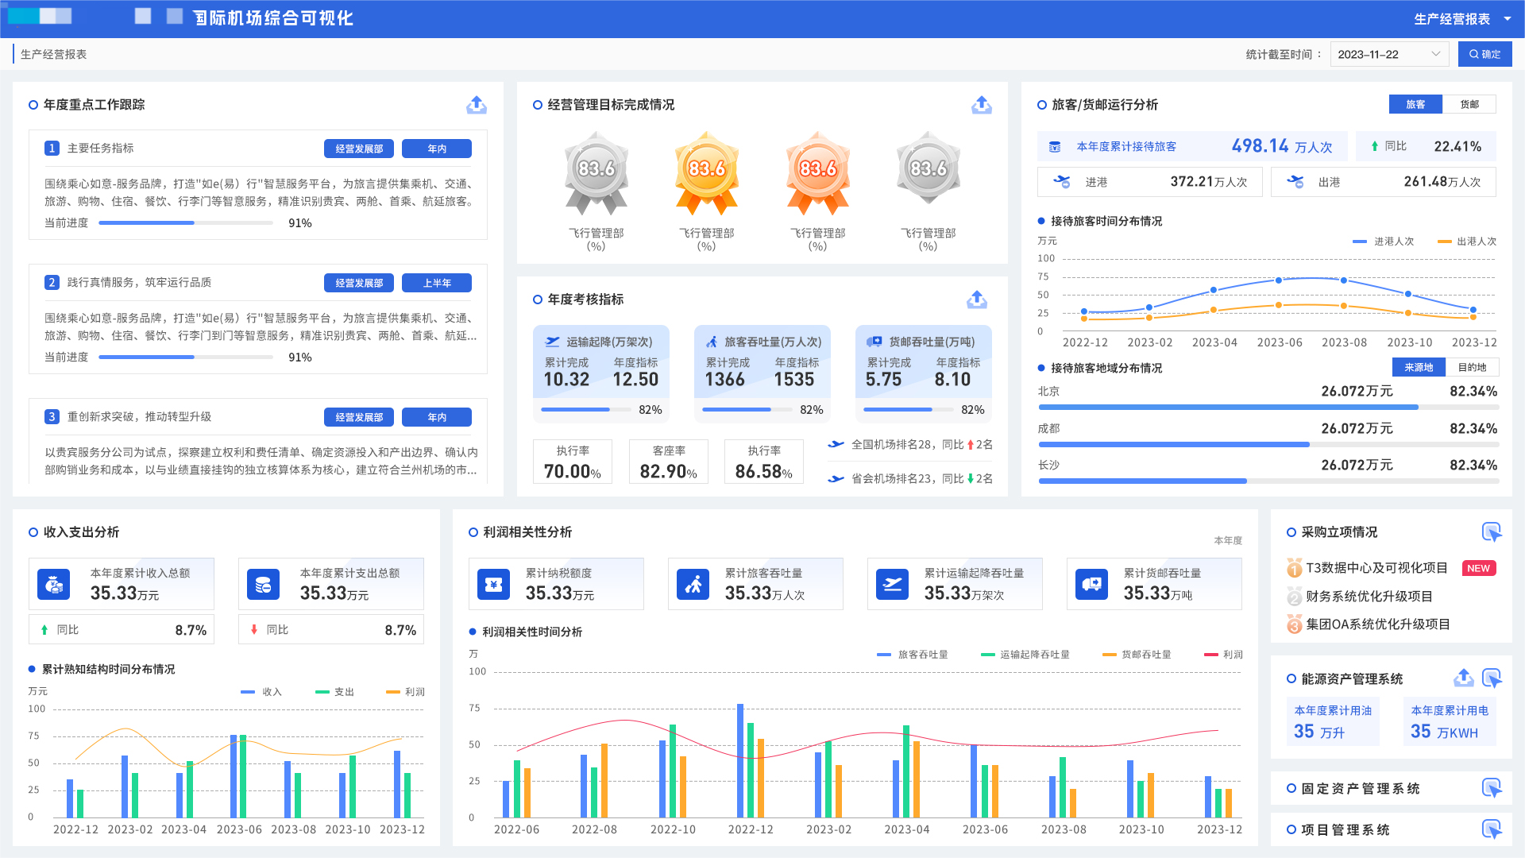Click export icon in 年度考核指标 panel
The height and width of the screenshot is (858, 1525).
click(976, 300)
